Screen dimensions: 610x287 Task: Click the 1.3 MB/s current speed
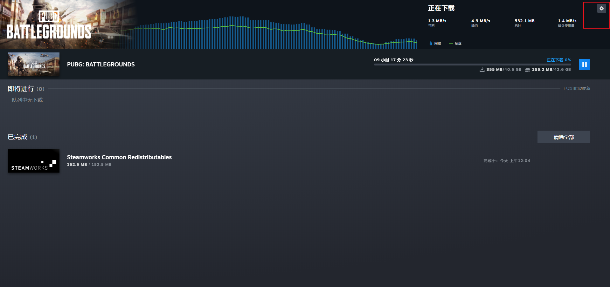[437, 21]
